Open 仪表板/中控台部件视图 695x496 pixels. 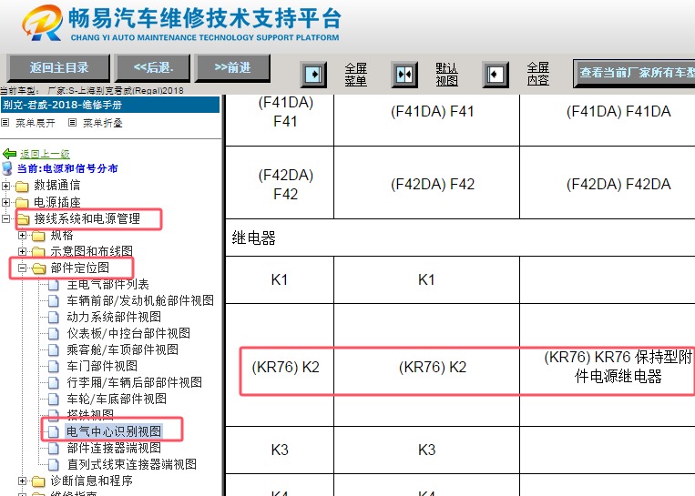[128, 333]
